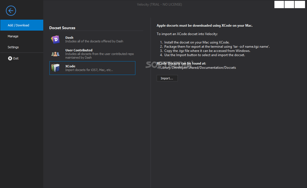Click the Docset Sources heading
This screenshot has width=307, height=188.
click(62, 28)
